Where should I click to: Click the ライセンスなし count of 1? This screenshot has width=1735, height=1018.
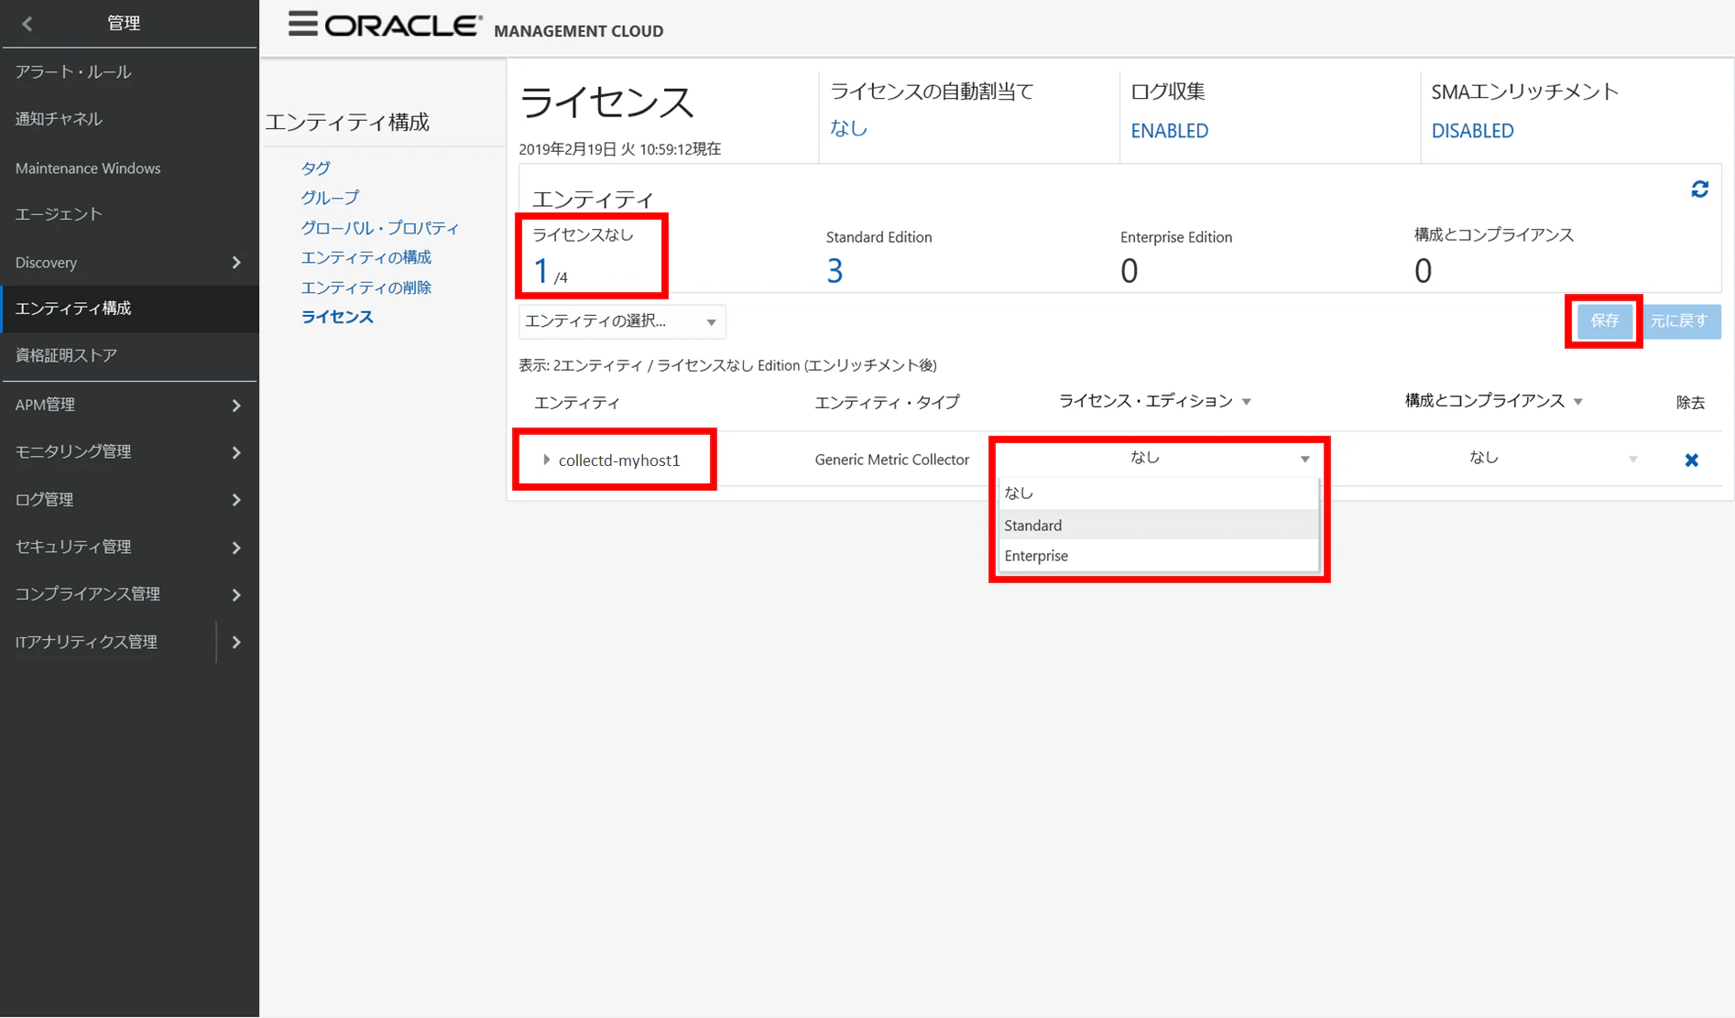(x=540, y=271)
